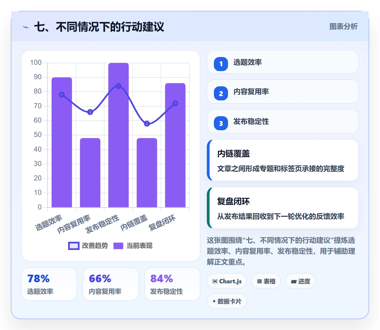This screenshot has width=380, height=330.
Task: Click the 84% 发布稳定性 stat card
Action: tap(172, 284)
